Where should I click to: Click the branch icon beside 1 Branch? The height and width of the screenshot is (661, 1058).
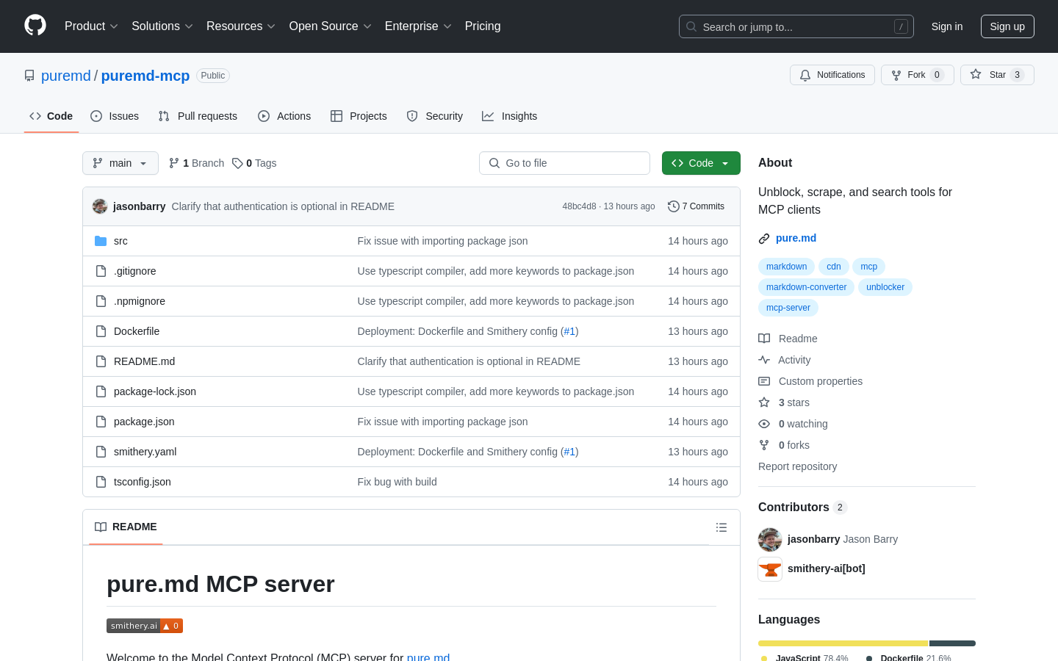point(174,163)
